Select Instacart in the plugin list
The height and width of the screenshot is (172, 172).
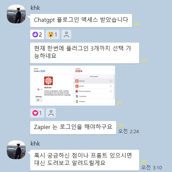pyautogui.click(x=94, y=101)
